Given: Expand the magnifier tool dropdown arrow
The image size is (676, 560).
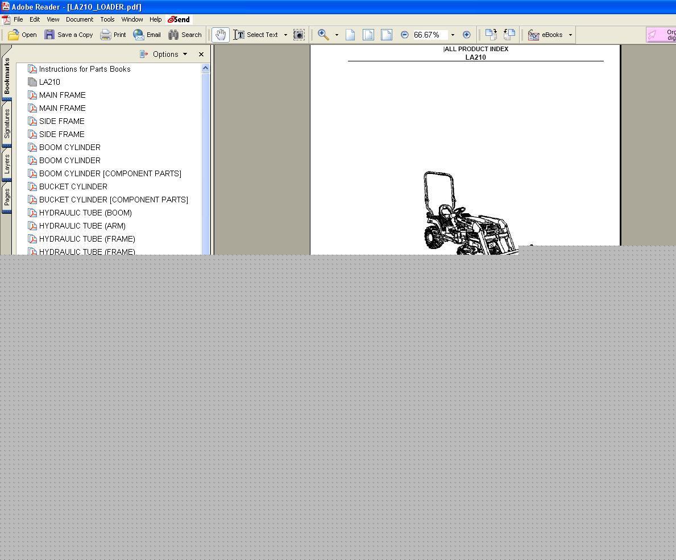Looking at the screenshot, I should (x=337, y=35).
